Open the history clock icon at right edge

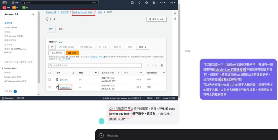tap(175, 19)
